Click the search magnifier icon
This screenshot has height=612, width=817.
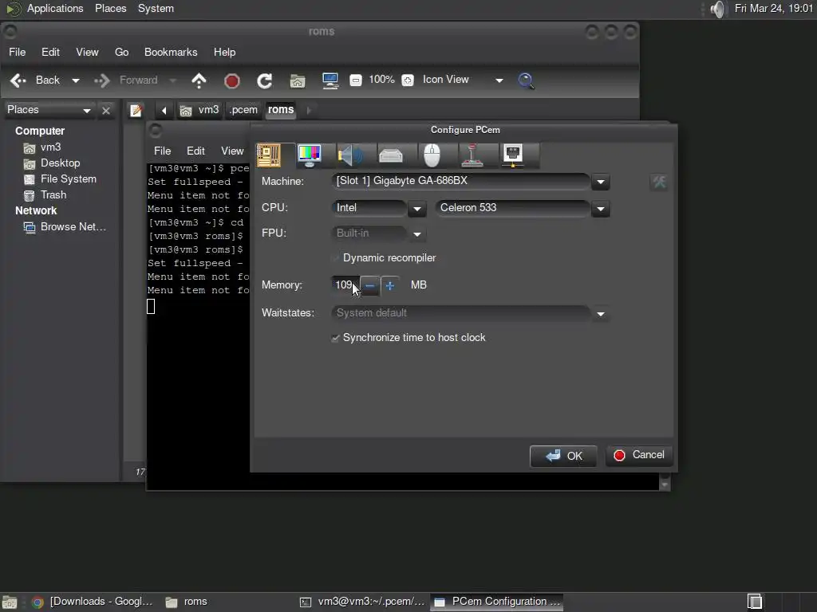(x=526, y=80)
